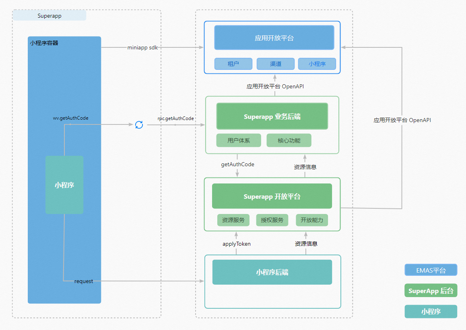Image resolution: width=466 pixels, height=330 pixels.
Task: Select the 授权服务 box
Action: tap(272, 220)
